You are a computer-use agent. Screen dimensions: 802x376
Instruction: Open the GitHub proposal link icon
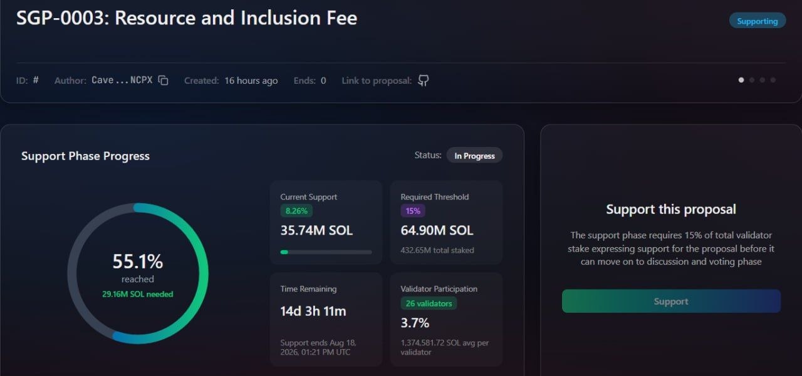click(x=424, y=81)
